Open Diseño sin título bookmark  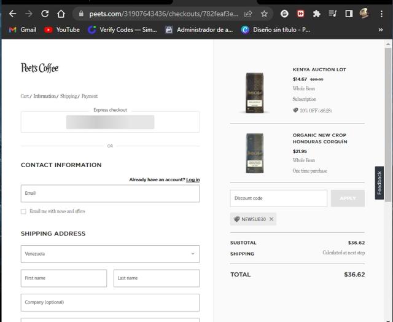[x=276, y=30]
